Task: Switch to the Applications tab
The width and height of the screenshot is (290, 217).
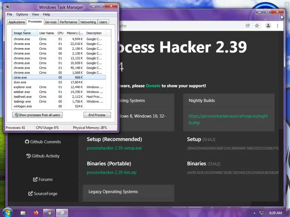Action: pos(17,22)
